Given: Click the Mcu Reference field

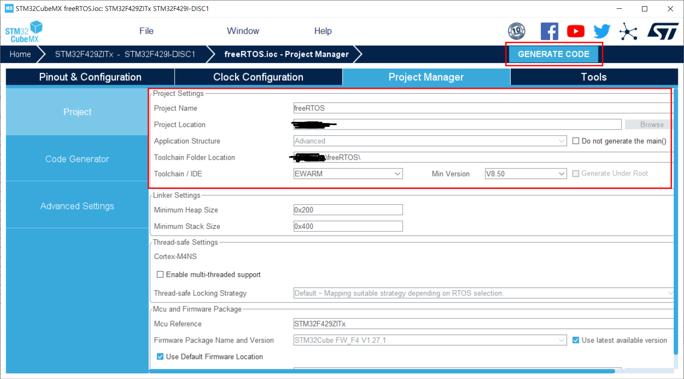Looking at the screenshot, I should click(x=483, y=324).
